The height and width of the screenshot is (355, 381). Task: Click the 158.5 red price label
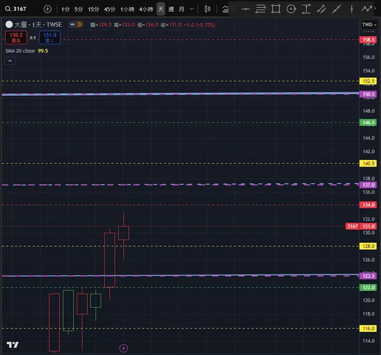368,40
